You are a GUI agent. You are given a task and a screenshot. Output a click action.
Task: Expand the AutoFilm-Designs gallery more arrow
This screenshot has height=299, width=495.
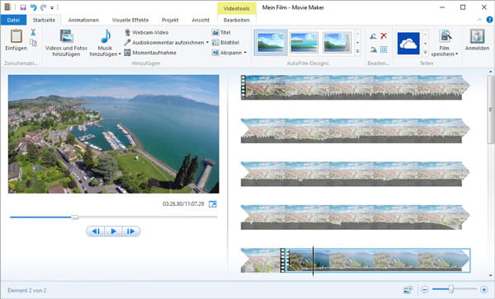click(358, 51)
